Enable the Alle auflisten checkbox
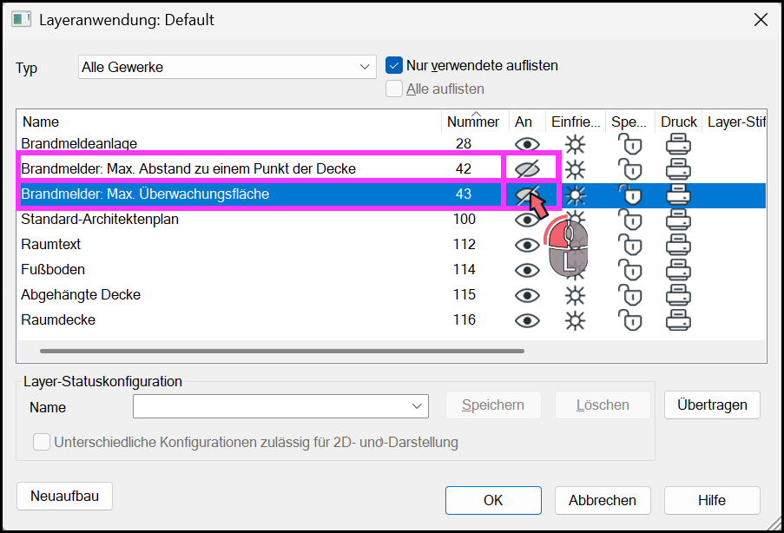Viewport: 784px width, 533px height. [x=394, y=89]
